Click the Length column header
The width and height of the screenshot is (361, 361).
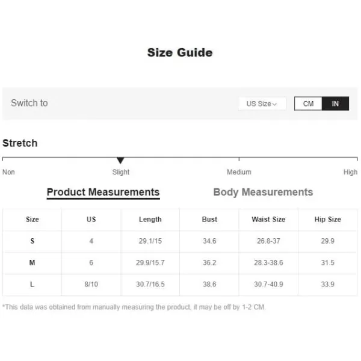coord(150,220)
